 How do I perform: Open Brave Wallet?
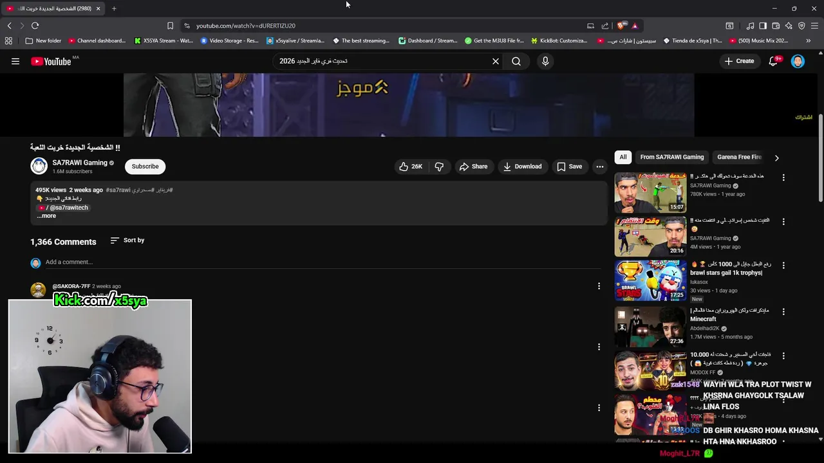pos(776,26)
